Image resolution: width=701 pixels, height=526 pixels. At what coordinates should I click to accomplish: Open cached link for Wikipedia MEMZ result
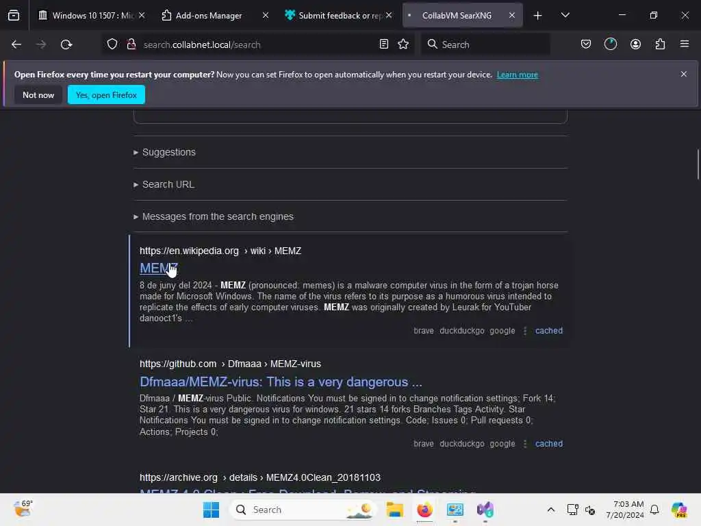point(548,331)
